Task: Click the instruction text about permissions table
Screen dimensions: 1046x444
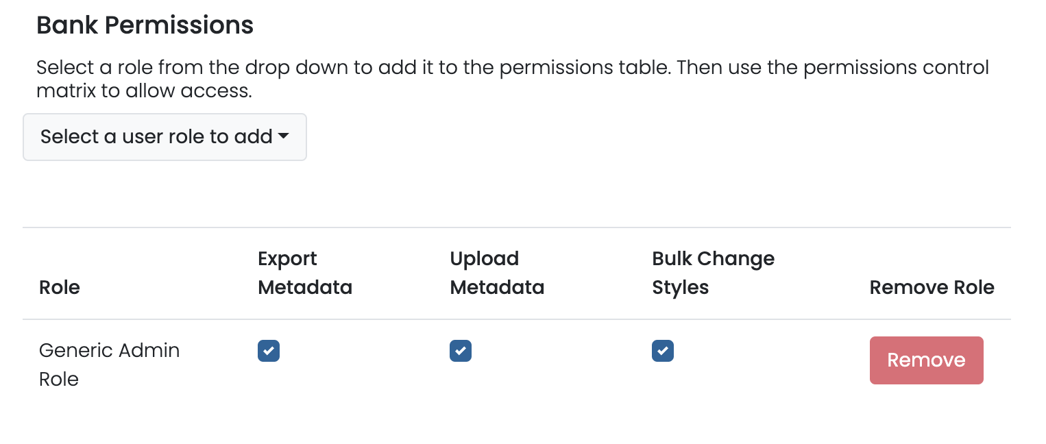Action: (512, 68)
